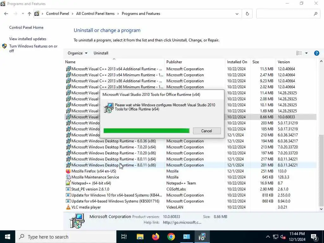Click VideoLAN publisher cell

coord(175,207)
